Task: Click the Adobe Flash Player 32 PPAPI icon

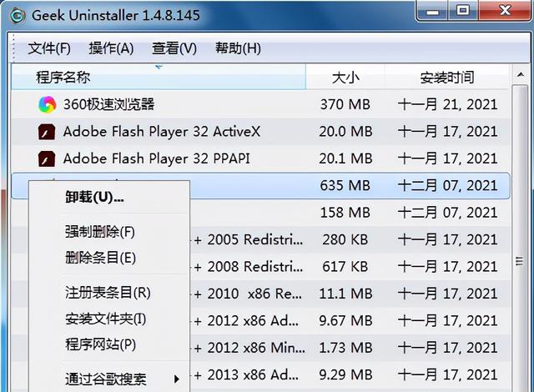Action: click(x=47, y=159)
